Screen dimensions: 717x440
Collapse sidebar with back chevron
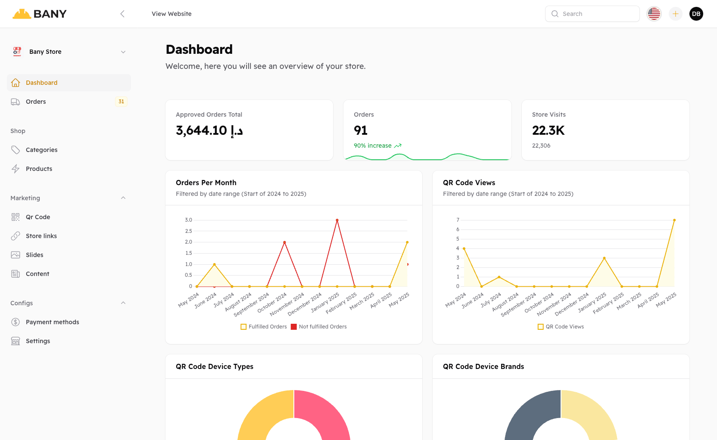122,14
